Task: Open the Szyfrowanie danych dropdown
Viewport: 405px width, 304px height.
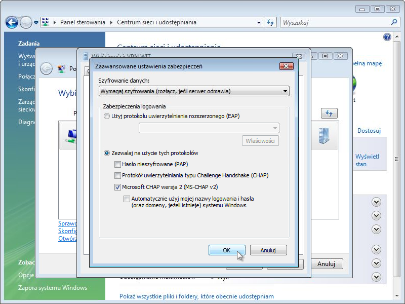Action: tap(286, 91)
